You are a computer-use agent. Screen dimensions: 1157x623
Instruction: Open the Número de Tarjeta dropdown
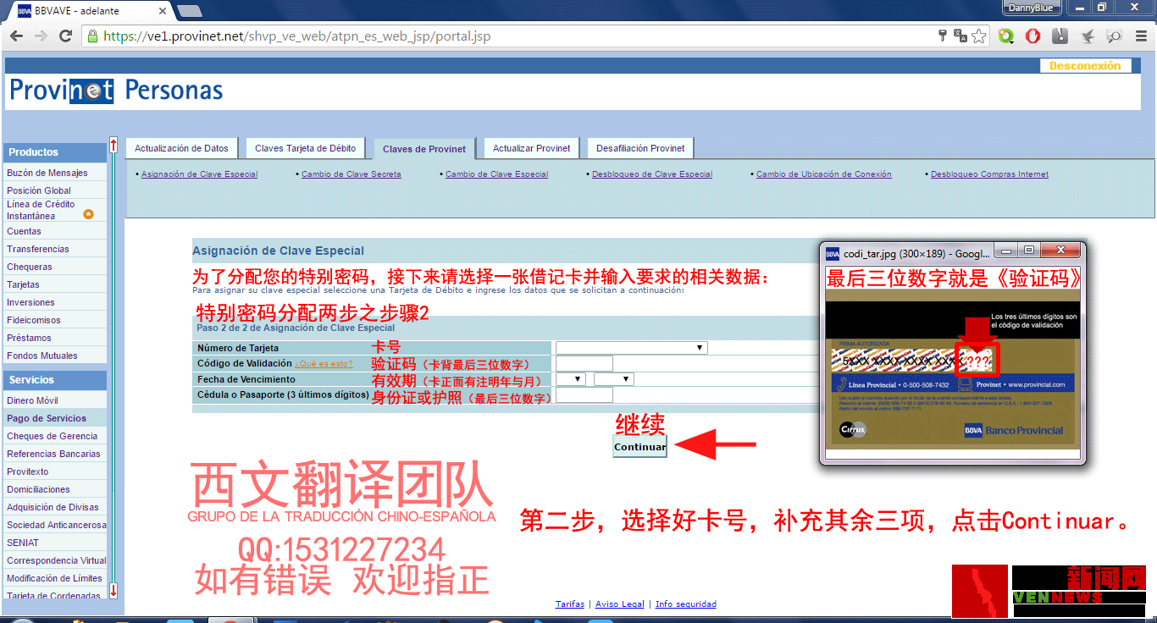click(631, 348)
